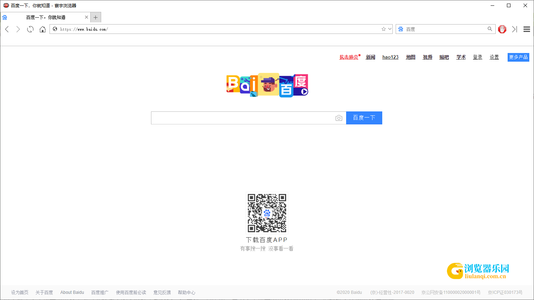The image size is (534, 300).
Task: Focus the browser 百度 search box
Action: [x=445, y=29]
